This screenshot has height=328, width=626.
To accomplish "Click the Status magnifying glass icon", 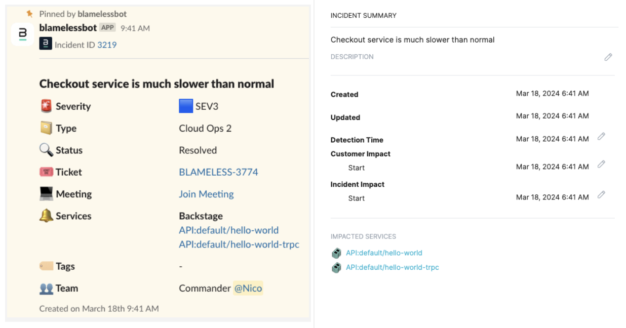I will (x=46, y=150).
